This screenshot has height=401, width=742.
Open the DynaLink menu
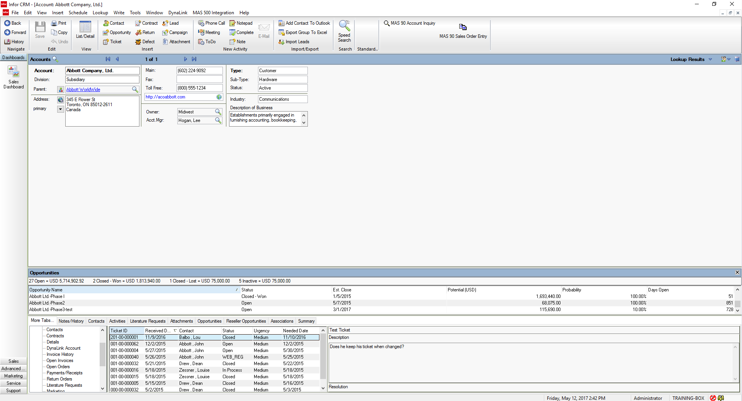coord(178,13)
